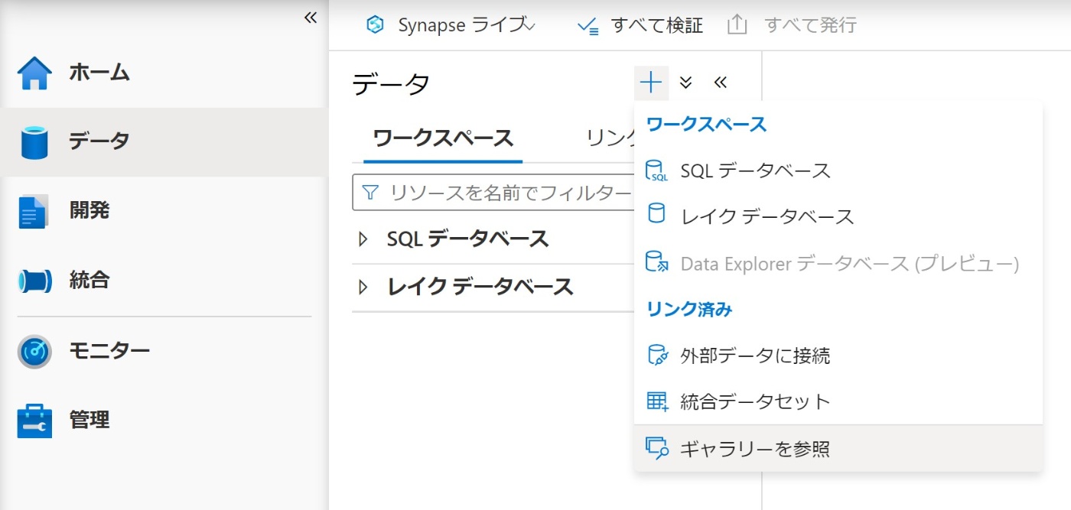Open the 統合 hub in sidebar

click(x=164, y=281)
